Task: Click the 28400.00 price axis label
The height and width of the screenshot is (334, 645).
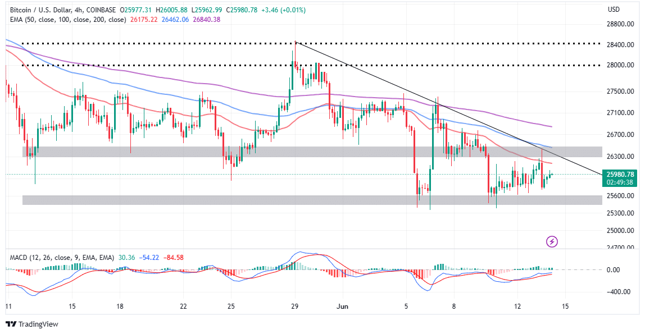Action: click(x=620, y=44)
